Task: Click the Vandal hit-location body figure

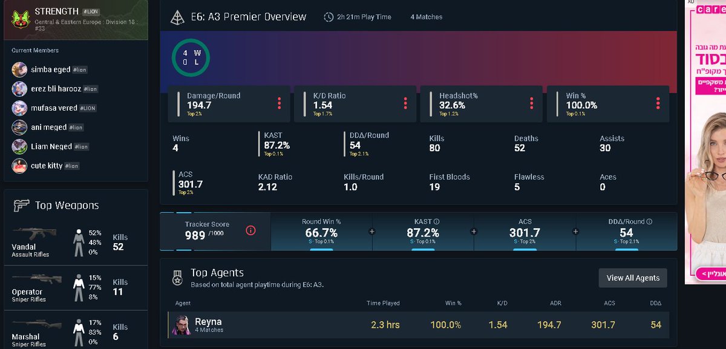Action: (x=78, y=243)
